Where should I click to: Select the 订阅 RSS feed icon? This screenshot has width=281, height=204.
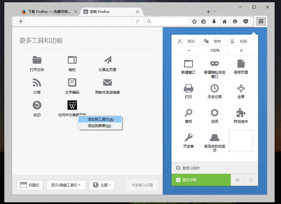[x=37, y=82]
